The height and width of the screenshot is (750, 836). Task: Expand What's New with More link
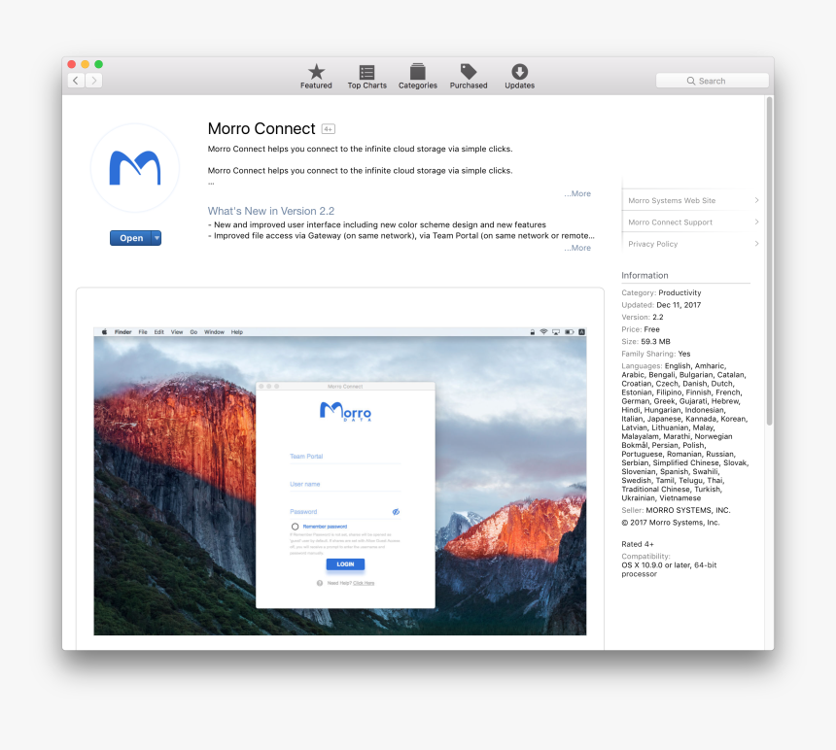pyautogui.click(x=577, y=249)
